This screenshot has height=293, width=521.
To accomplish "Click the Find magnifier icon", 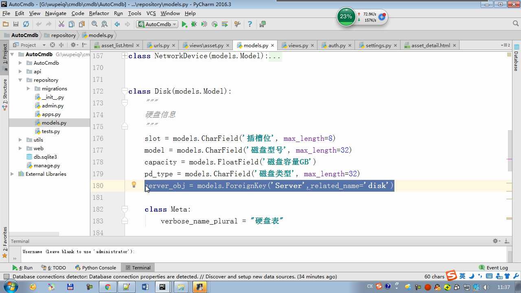I will 94,24.
